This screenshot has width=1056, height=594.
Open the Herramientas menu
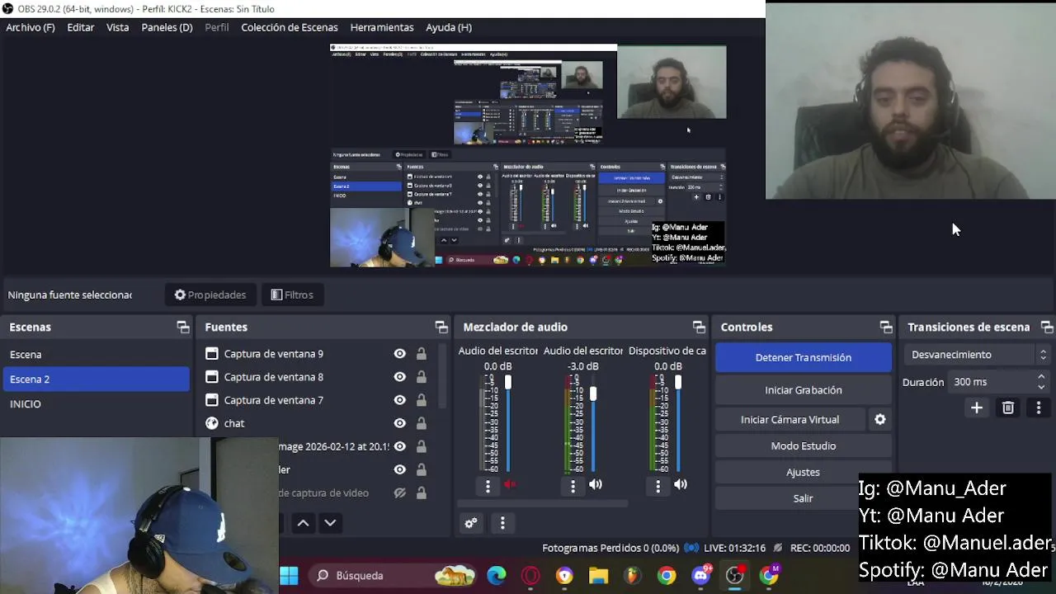382,27
